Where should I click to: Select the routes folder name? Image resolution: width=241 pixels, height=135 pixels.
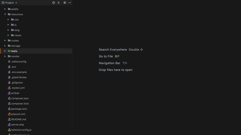(15, 40)
